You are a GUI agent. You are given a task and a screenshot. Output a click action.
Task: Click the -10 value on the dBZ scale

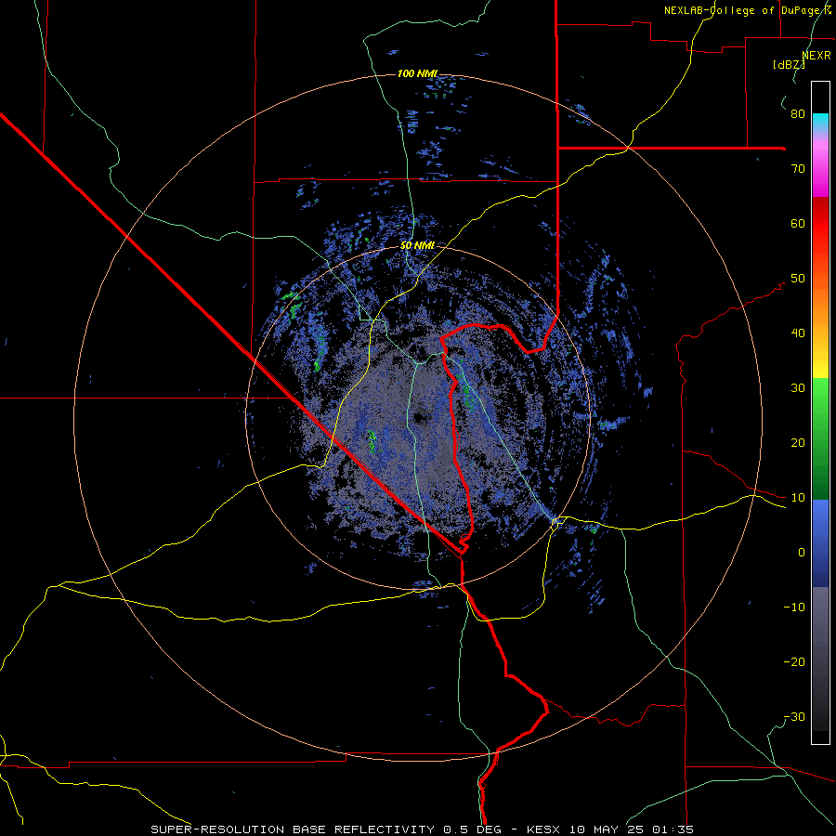(794, 607)
